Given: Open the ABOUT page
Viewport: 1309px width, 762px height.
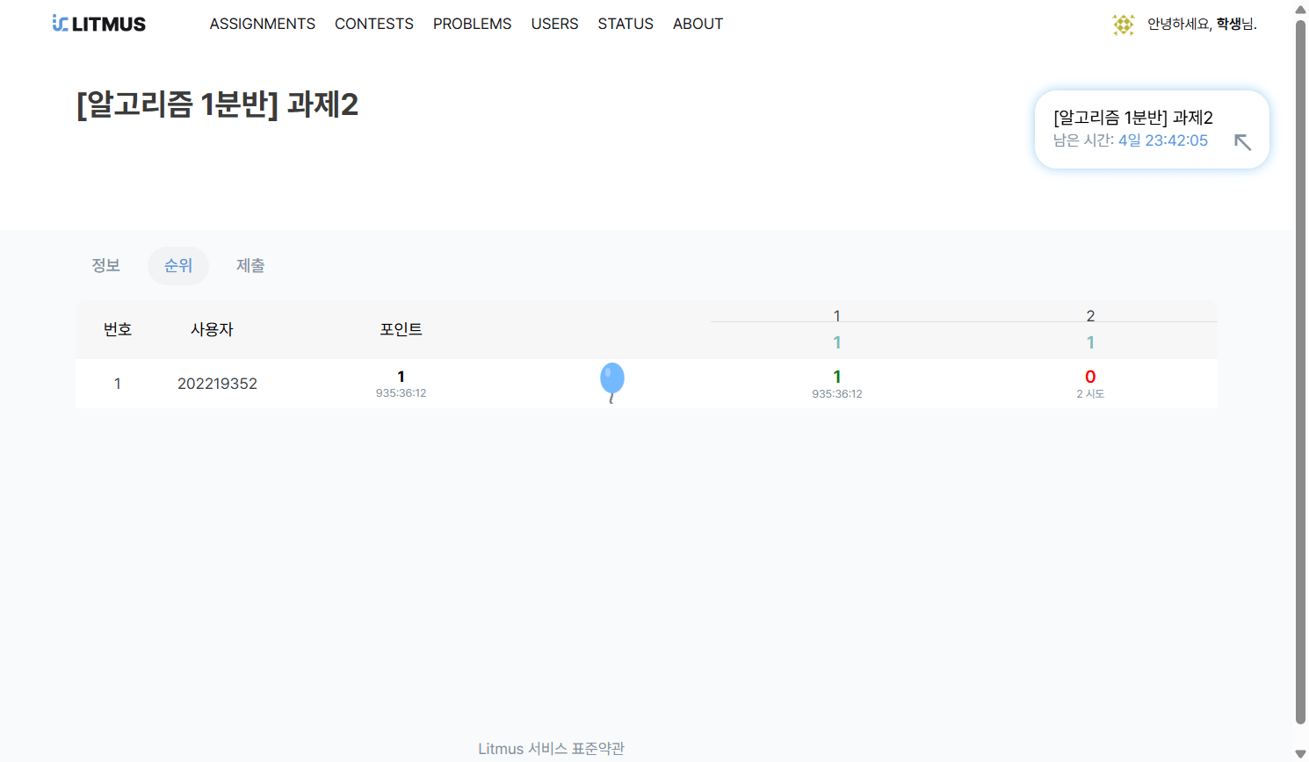Looking at the screenshot, I should pos(698,24).
